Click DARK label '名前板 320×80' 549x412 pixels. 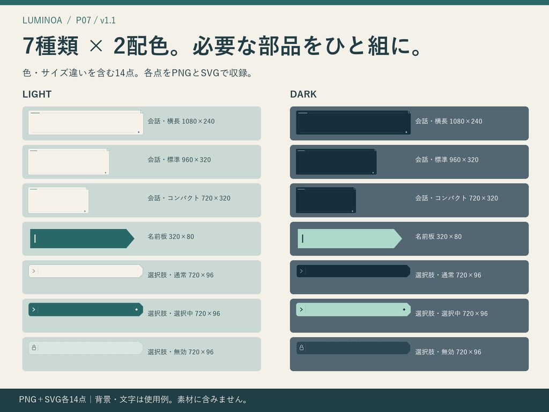point(439,237)
